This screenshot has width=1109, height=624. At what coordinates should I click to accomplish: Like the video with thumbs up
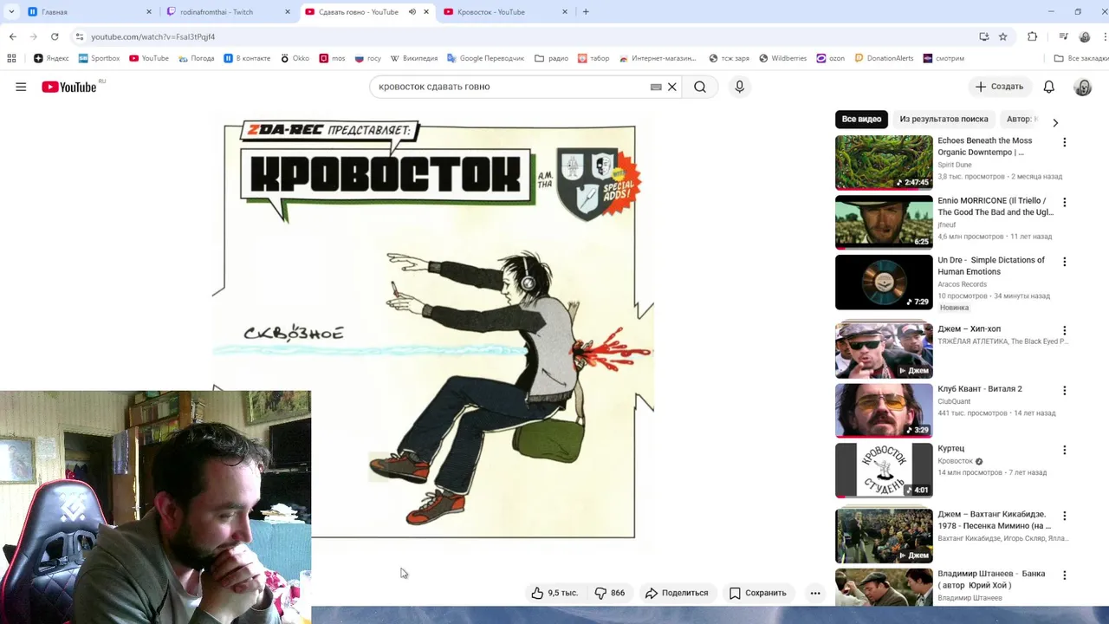point(554,593)
